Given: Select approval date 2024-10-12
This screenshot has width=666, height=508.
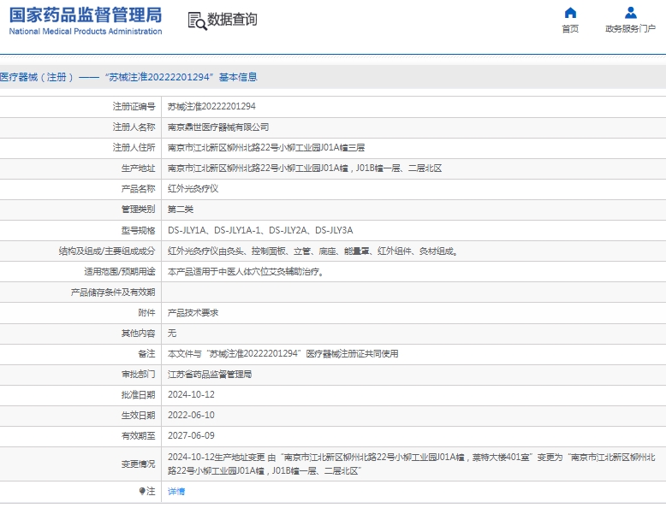Looking at the screenshot, I should pyautogui.click(x=191, y=395).
